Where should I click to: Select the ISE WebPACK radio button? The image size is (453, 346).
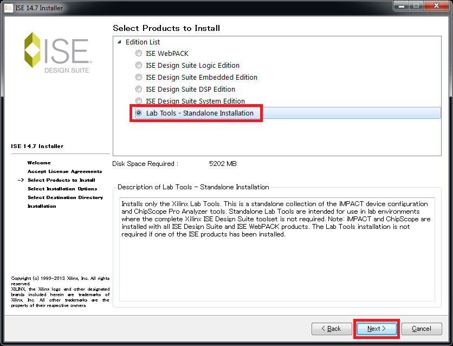(x=139, y=53)
